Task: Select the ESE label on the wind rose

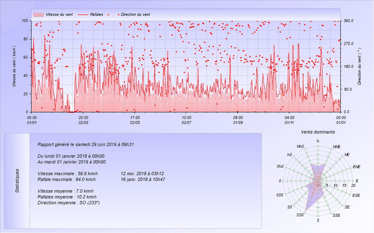Action: tap(356, 195)
